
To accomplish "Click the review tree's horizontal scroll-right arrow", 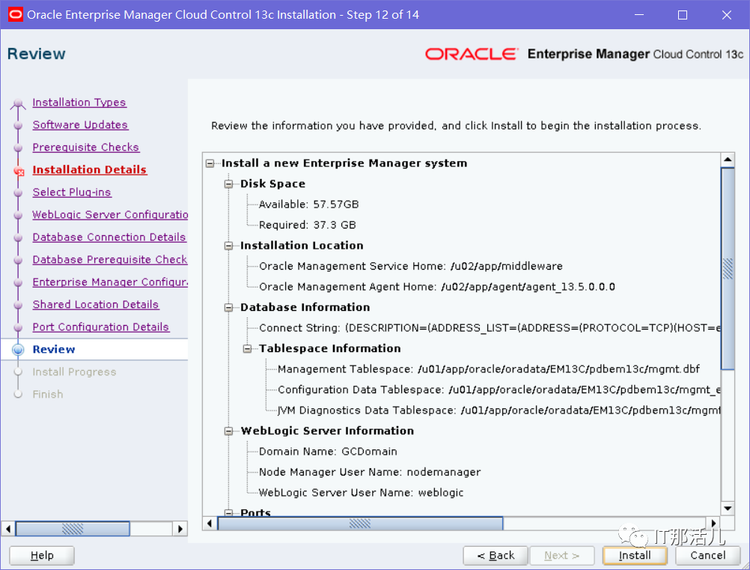I will 713,524.
